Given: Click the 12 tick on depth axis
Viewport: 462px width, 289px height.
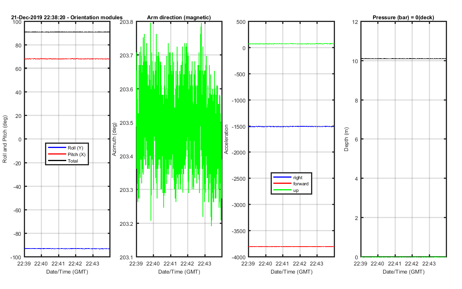Looking at the screenshot, I should click(355, 22).
